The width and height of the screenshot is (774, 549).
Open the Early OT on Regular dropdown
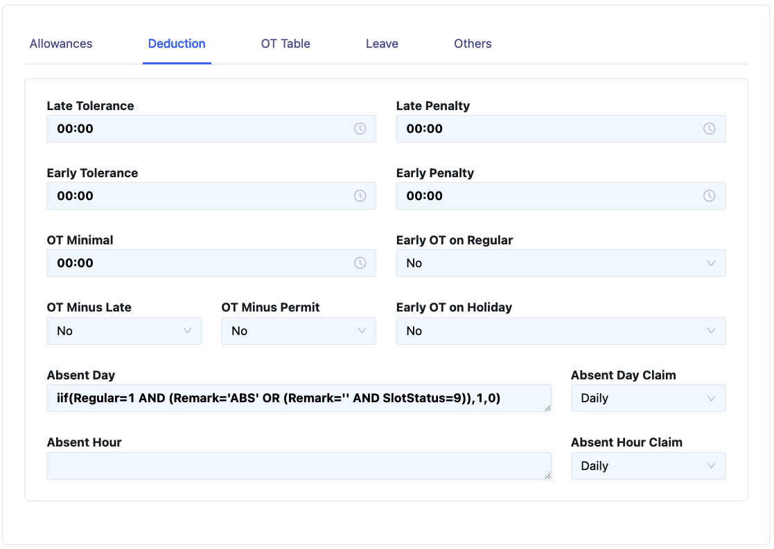[561, 263]
